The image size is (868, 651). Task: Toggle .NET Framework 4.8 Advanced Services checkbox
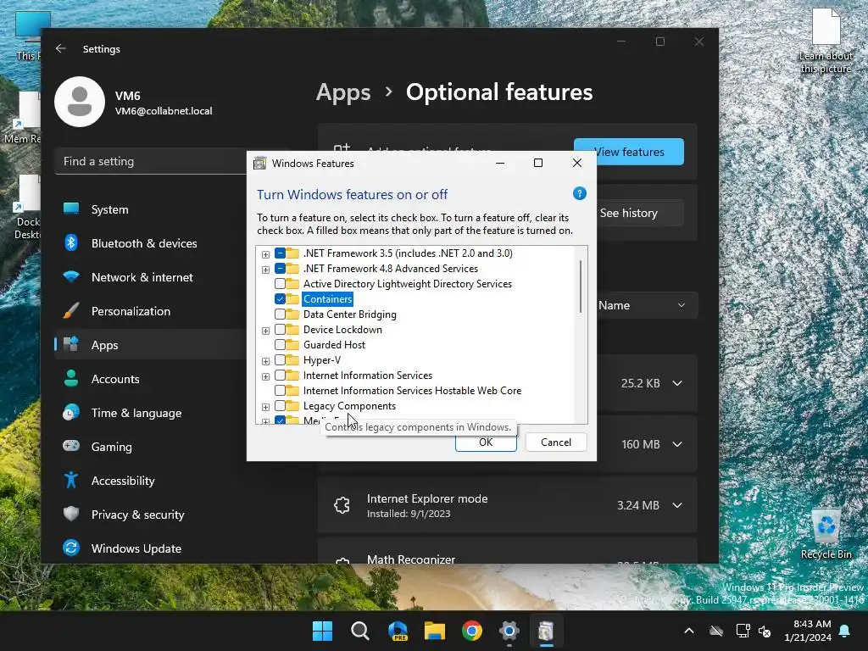point(280,269)
